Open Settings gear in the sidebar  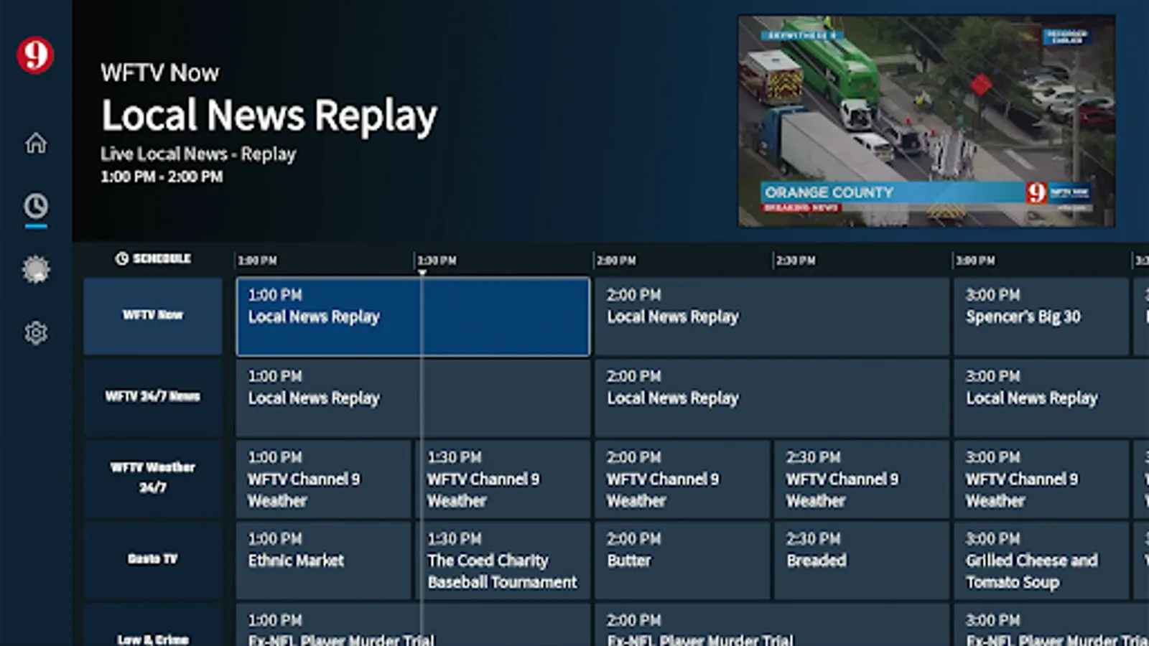coord(36,333)
